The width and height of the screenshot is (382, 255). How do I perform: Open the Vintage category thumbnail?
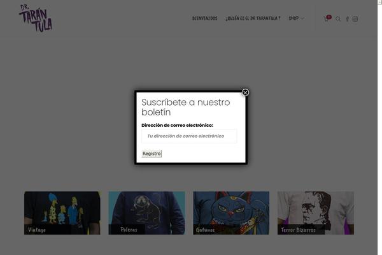click(x=62, y=213)
